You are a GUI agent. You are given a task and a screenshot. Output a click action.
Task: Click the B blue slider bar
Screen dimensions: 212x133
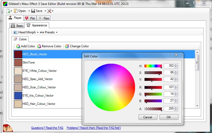click(153, 101)
